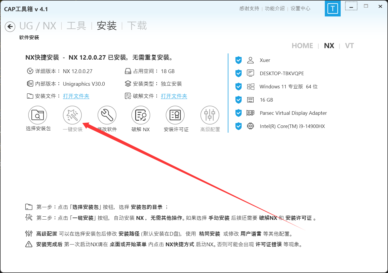Open the 修改软件 wrench icon
The image size is (388, 273).
click(x=107, y=115)
